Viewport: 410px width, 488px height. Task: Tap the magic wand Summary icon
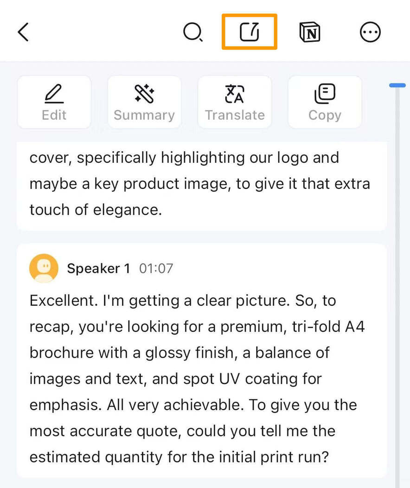pyautogui.click(x=144, y=93)
